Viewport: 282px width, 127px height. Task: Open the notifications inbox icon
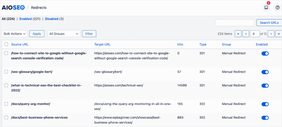(266, 7)
